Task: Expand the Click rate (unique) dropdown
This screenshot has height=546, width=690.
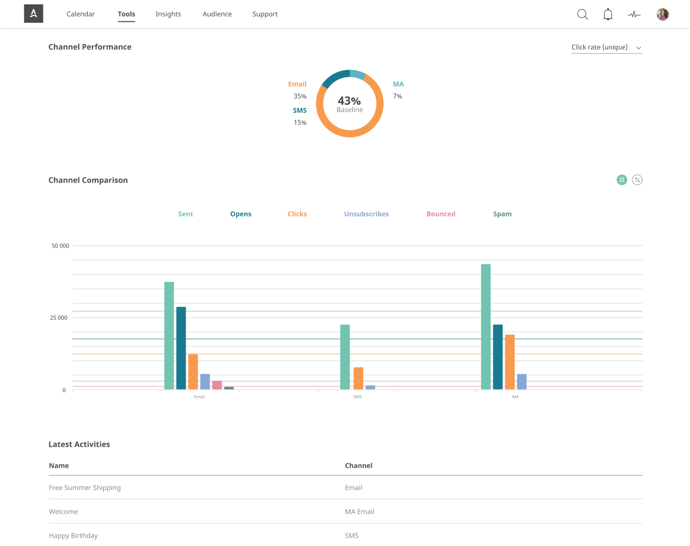Action: coord(607,47)
